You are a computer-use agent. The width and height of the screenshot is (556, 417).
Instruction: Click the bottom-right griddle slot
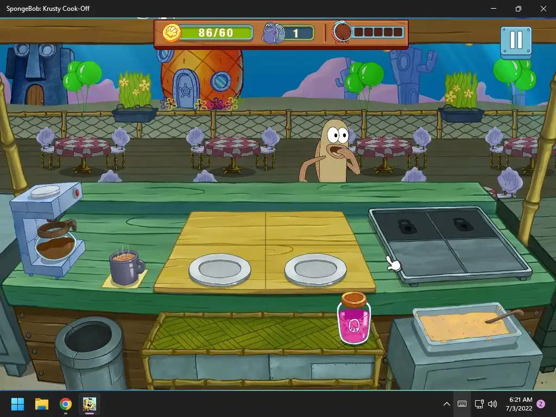[x=486, y=255]
